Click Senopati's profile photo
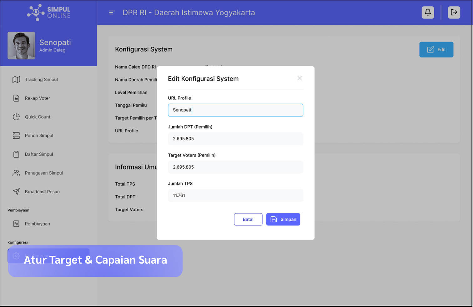 [x=21, y=46]
